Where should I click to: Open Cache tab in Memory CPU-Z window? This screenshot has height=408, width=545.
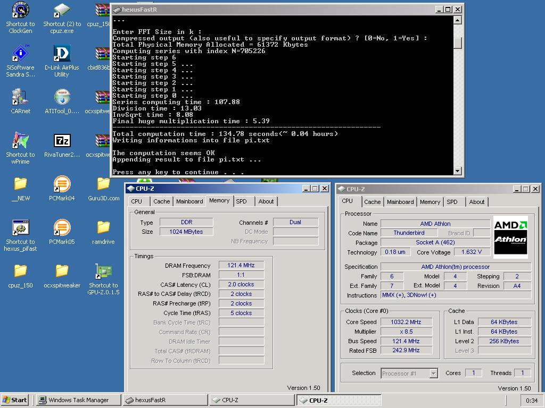click(x=162, y=201)
